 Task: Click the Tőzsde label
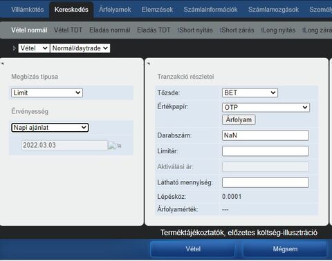coord(169,93)
